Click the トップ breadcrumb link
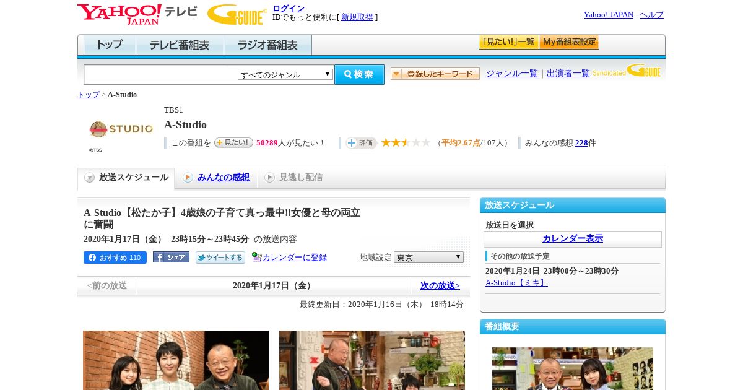Viewport: 743px width, 390px height. coord(89,95)
